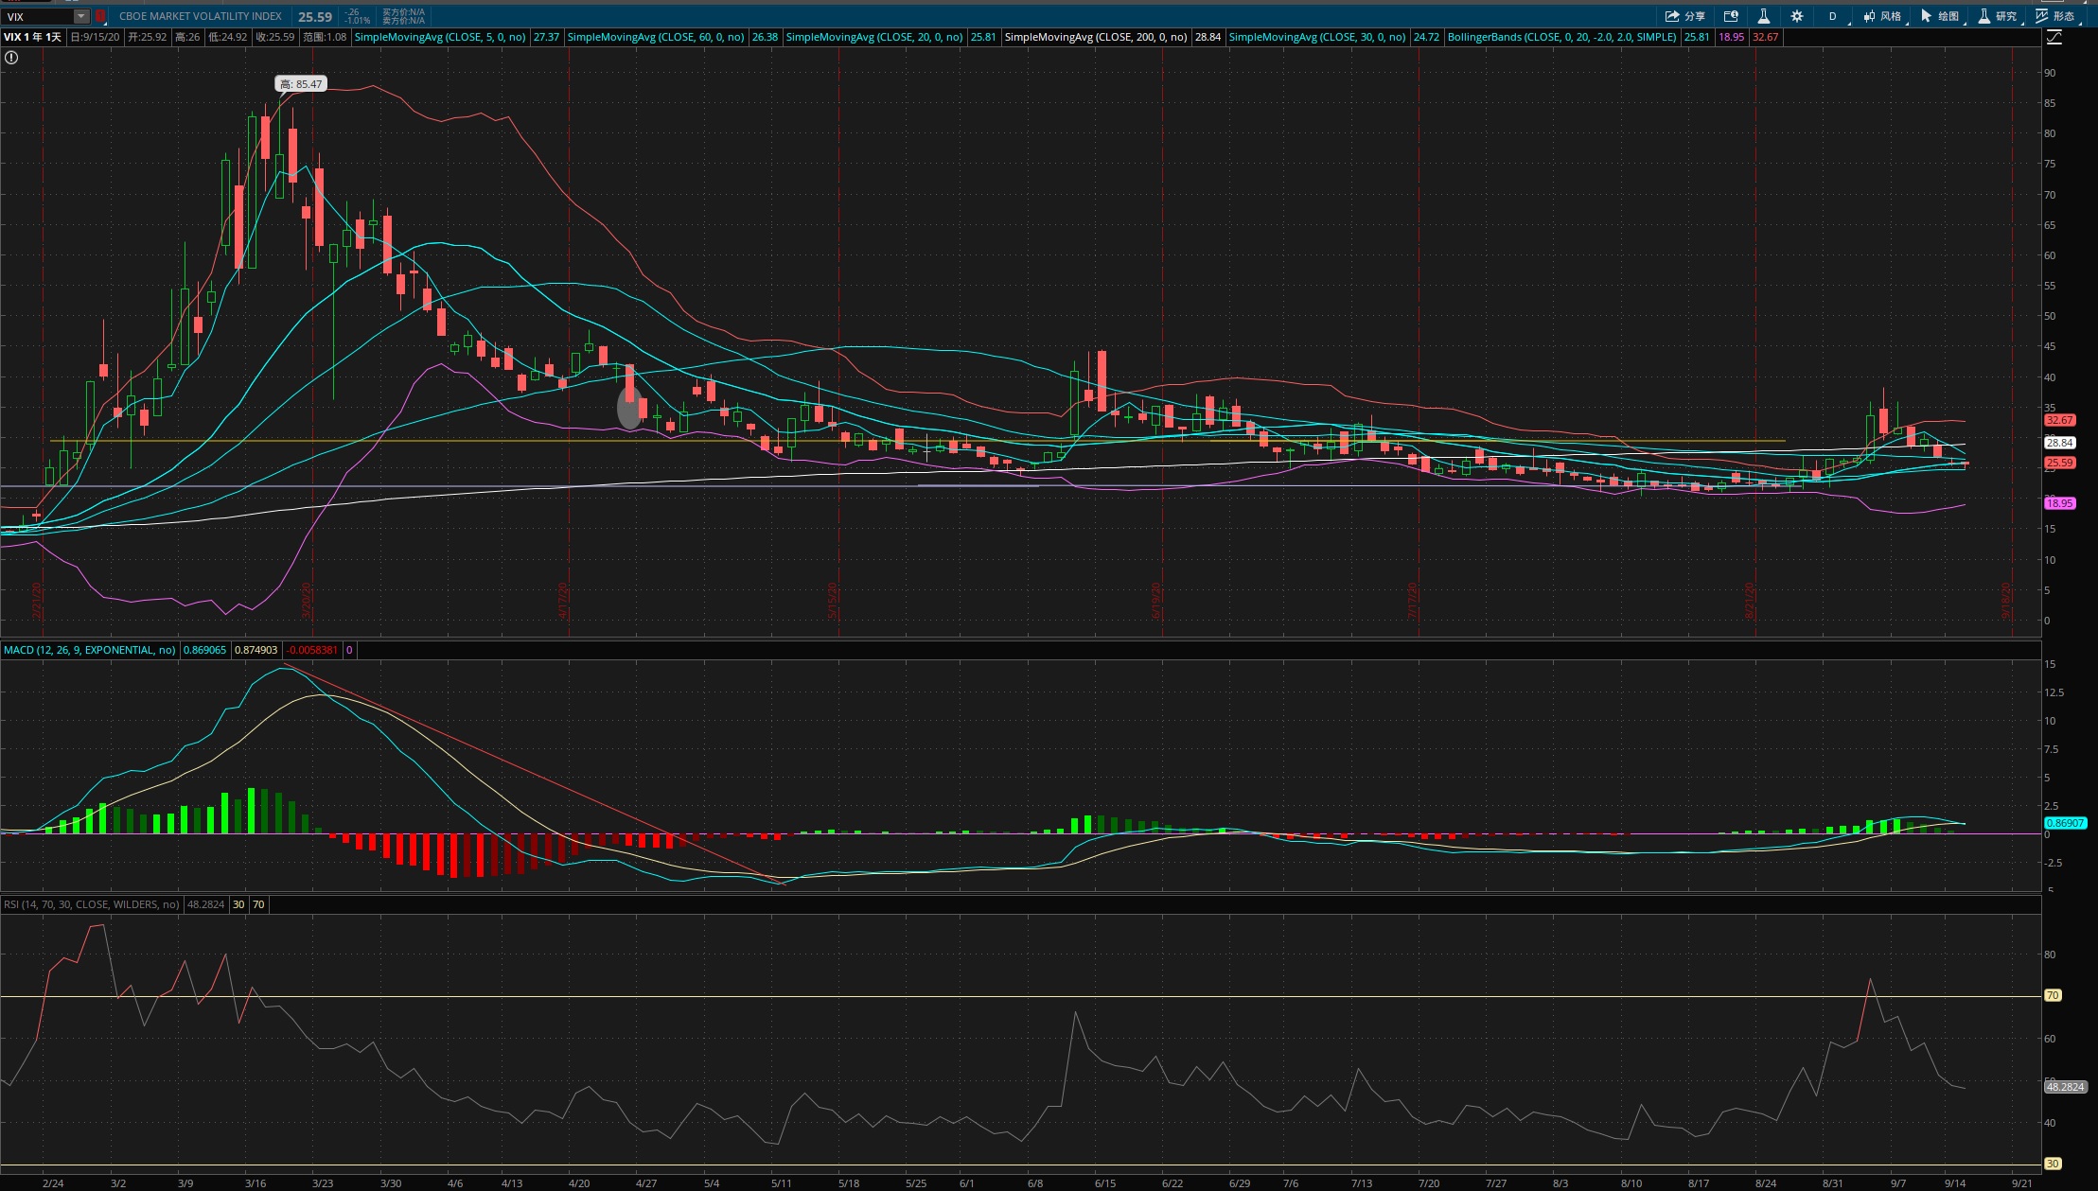This screenshot has height=1191, width=2098.
Task: Click the 6/15 date on time axis
Action: click(x=1104, y=1183)
